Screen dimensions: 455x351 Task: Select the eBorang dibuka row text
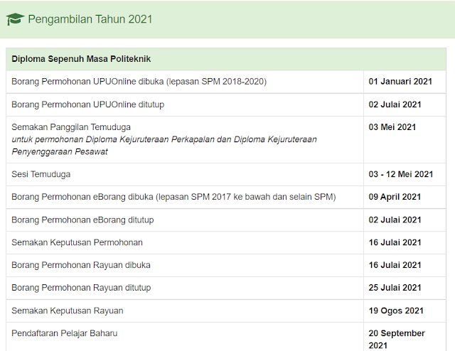[x=173, y=197]
